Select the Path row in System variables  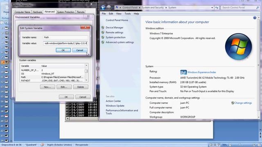coord(52,77)
